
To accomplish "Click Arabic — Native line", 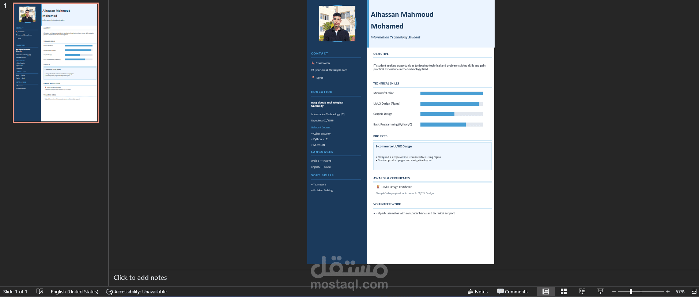I will (321, 161).
